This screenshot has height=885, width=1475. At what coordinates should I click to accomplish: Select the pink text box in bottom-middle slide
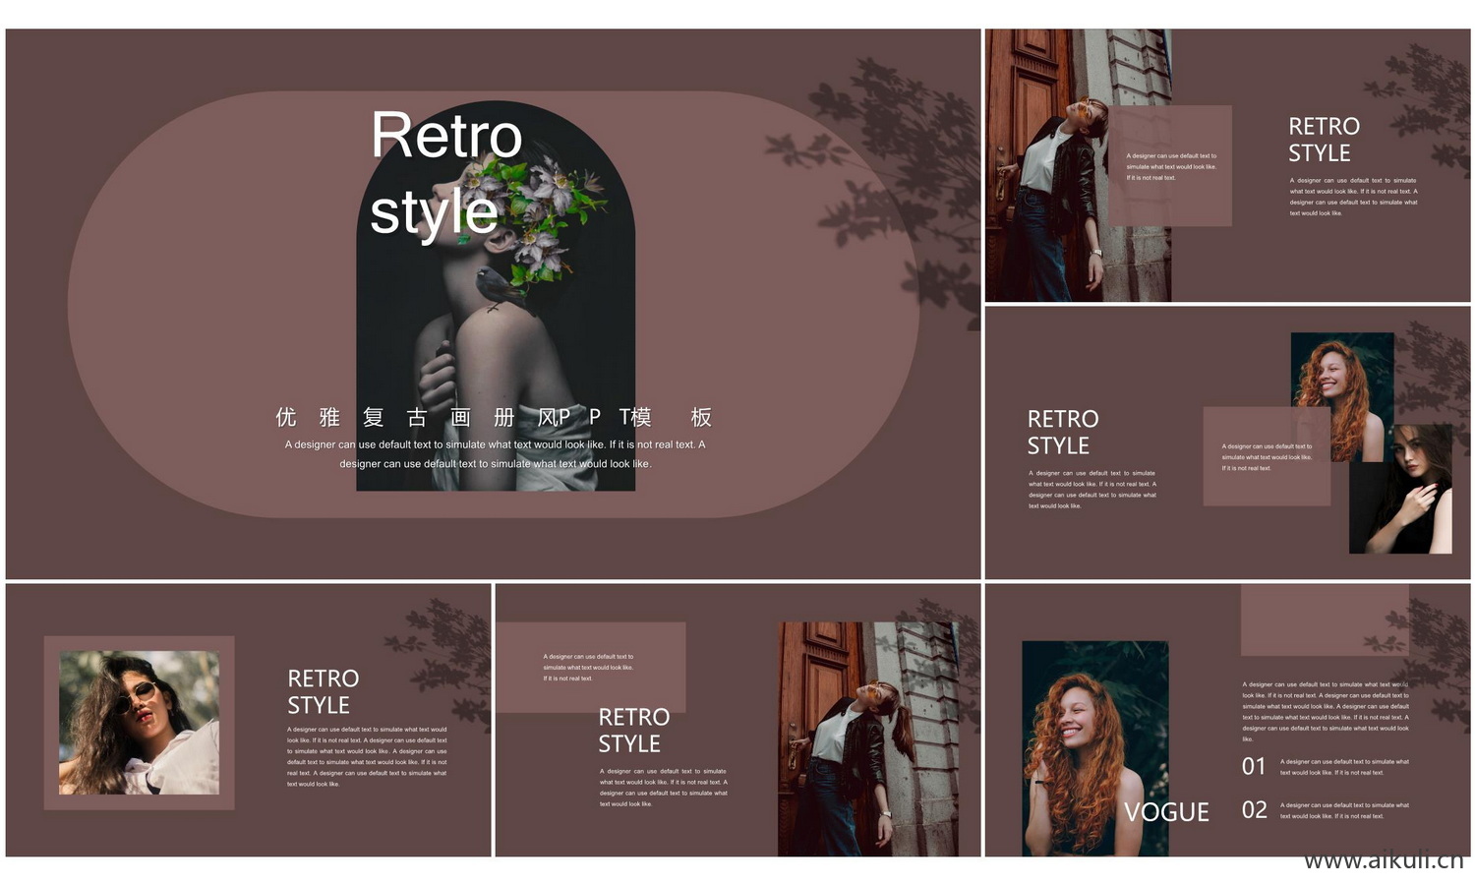tap(590, 667)
